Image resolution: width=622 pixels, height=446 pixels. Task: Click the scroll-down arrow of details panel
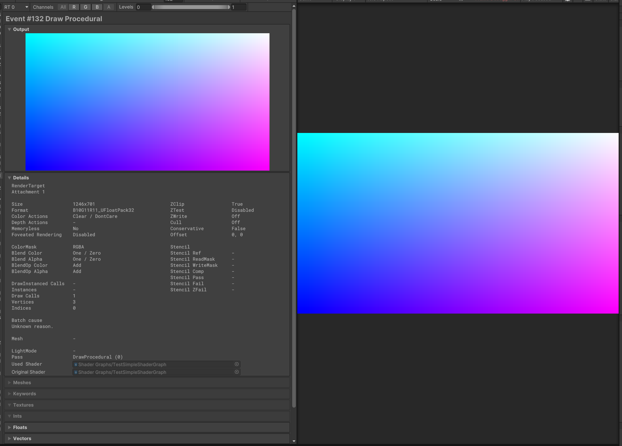294,441
